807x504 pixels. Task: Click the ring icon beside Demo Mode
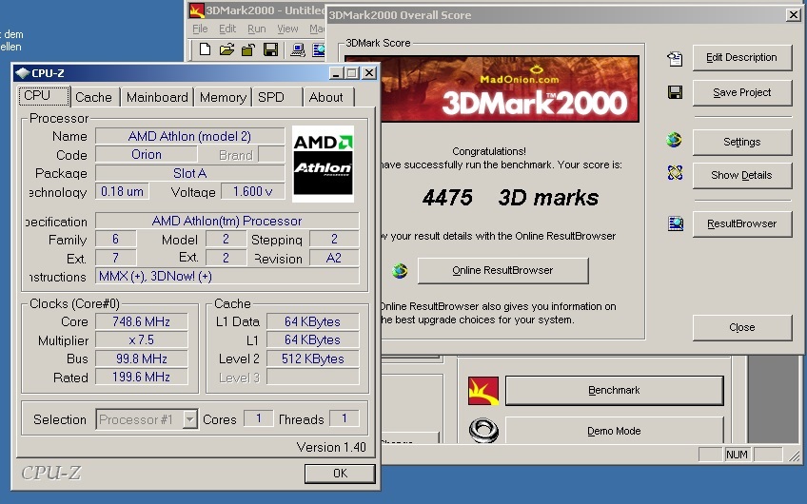tap(483, 430)
